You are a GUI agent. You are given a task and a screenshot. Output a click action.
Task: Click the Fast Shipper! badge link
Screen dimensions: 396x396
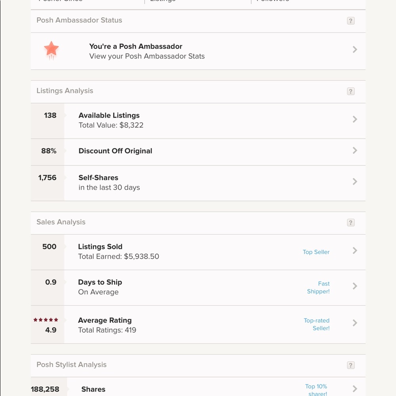coord(319,287)
